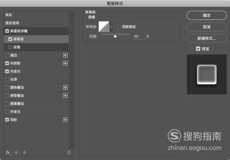Toggle the 预览 preview checkbox
Viewport: 230px width, 160px height.
coord(198,49)
